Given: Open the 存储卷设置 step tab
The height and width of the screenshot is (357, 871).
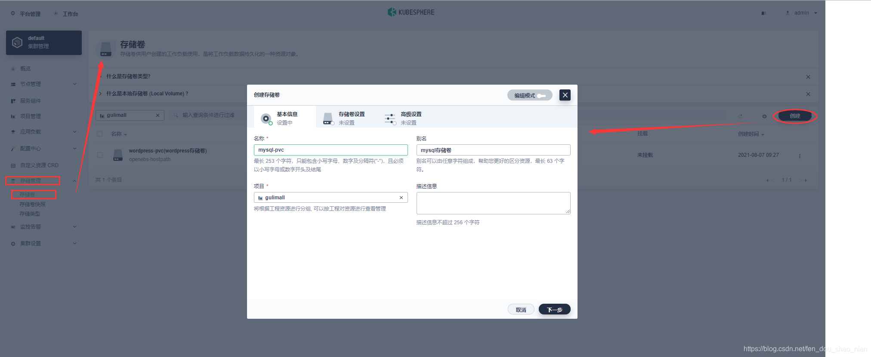Looking at the screenshot, I should tap(347, 118).
